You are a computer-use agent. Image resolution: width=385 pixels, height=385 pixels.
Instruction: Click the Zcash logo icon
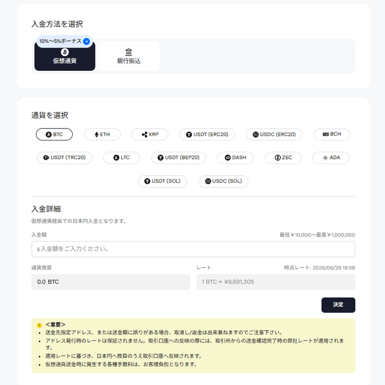[x=278, y=158]
